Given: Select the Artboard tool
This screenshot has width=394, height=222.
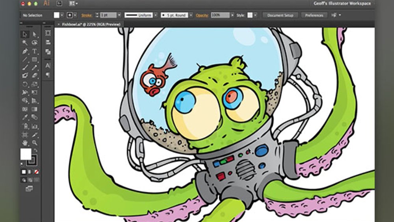Looking at the screenshot, I should pos(25,135).
